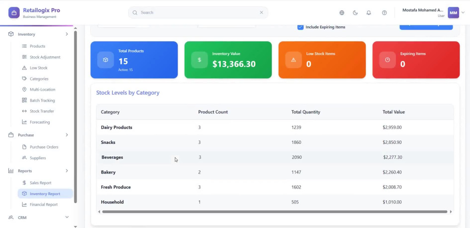
Task: Collapse the Purchase section chevron
Action: (x=67, y=135)
